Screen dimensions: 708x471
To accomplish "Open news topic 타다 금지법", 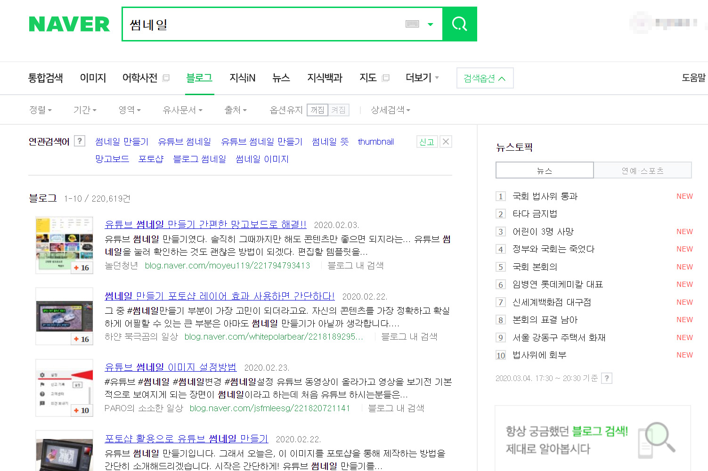I will point(535,214).
